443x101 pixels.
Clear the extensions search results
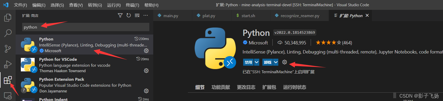(137, 16)
